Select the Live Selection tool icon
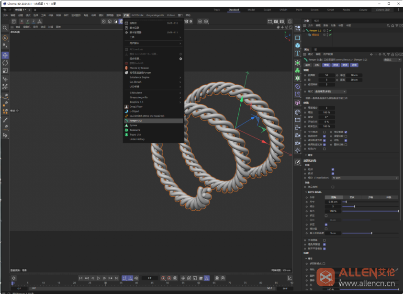This screenshot has height=294, width=403. click(5, 38)
